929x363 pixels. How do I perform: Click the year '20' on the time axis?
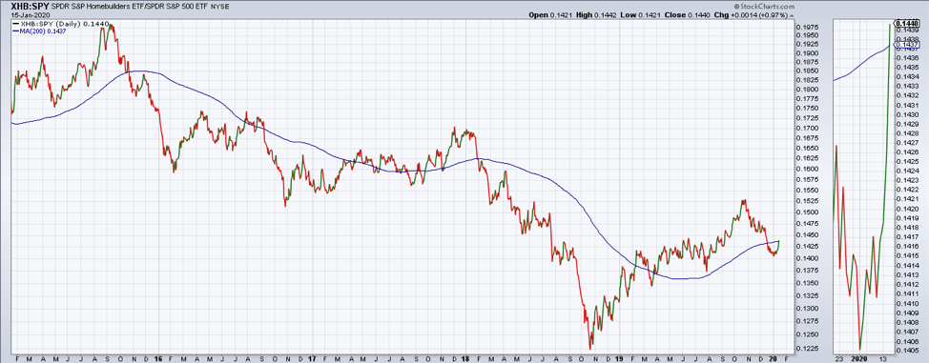[773, 358]
